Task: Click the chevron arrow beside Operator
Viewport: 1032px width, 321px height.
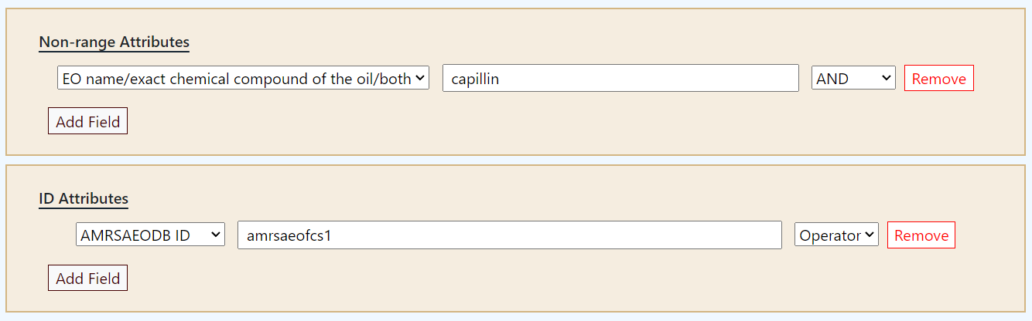Action: (x=870, y=235)
